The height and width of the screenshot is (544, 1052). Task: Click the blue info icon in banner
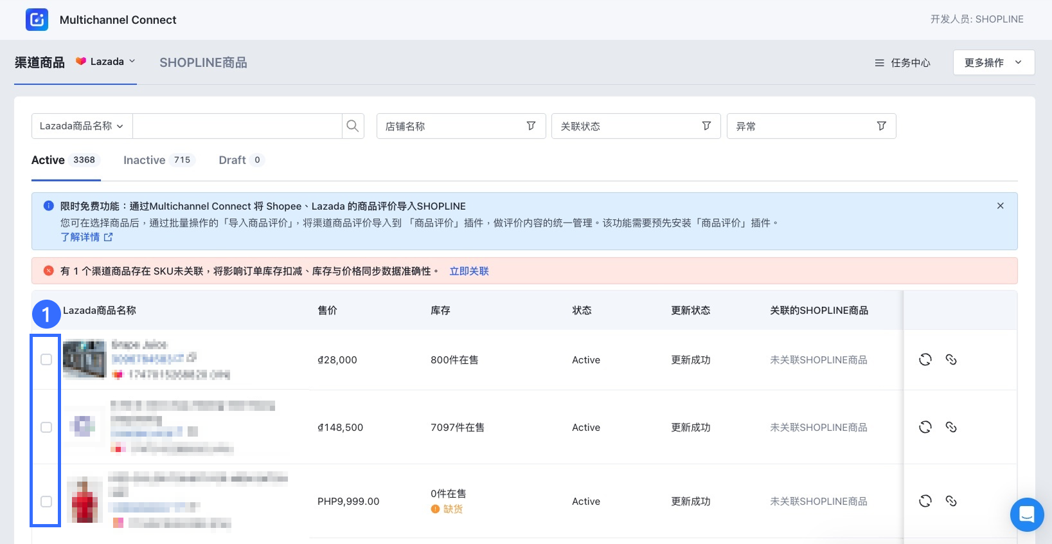(48, 206)
